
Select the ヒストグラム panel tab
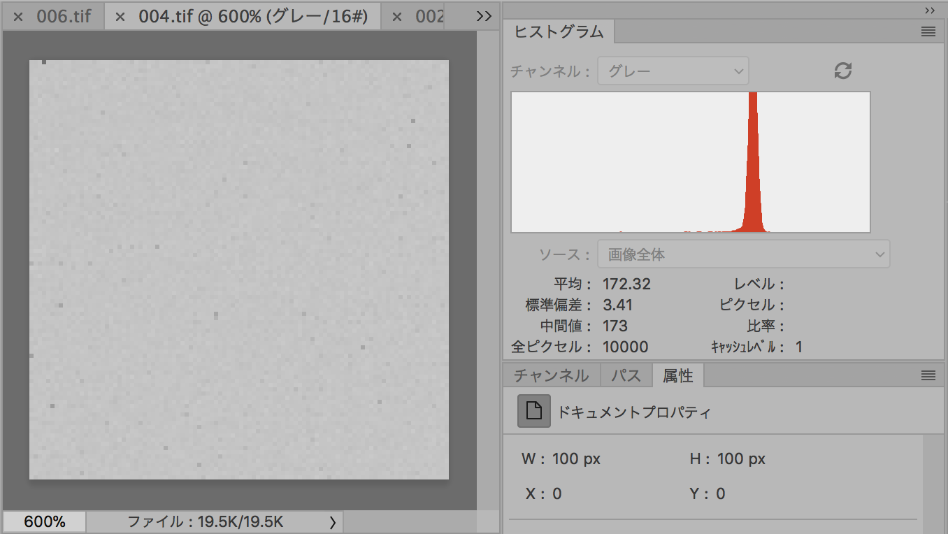(x=559, y=32)
